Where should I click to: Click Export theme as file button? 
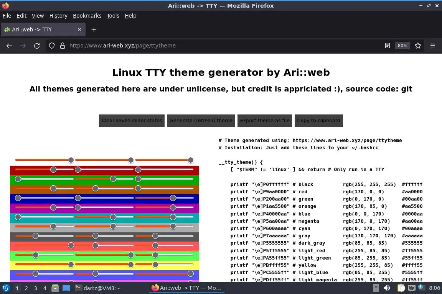(x=265, y=121)
